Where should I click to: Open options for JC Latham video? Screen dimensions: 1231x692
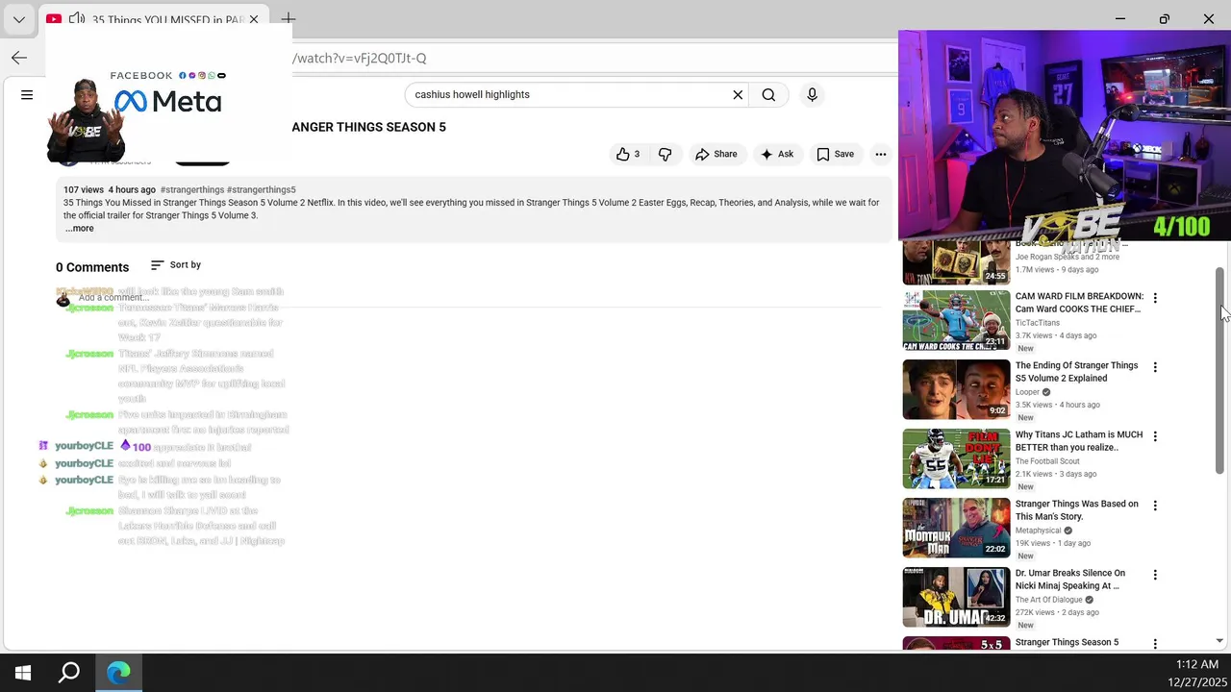pos(1155,436)
